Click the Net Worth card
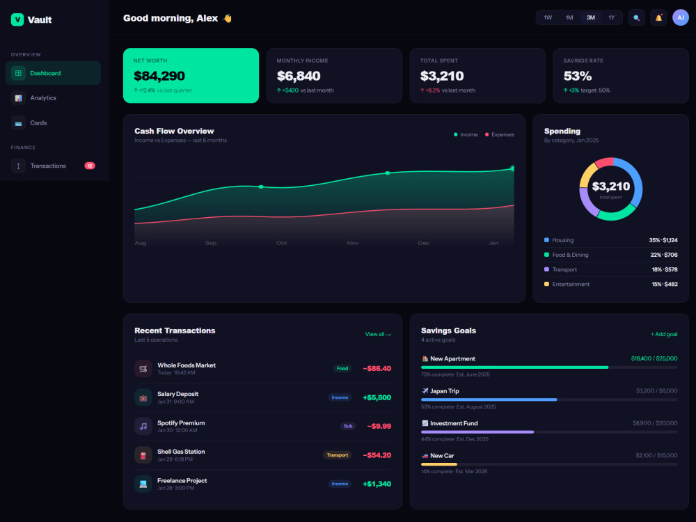The width and height of the screenshot is (696, 522). pyautogui.click(x=191, y=76)
